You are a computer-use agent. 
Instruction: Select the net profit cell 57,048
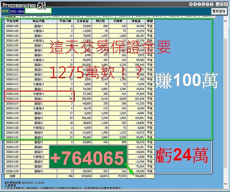136,94
